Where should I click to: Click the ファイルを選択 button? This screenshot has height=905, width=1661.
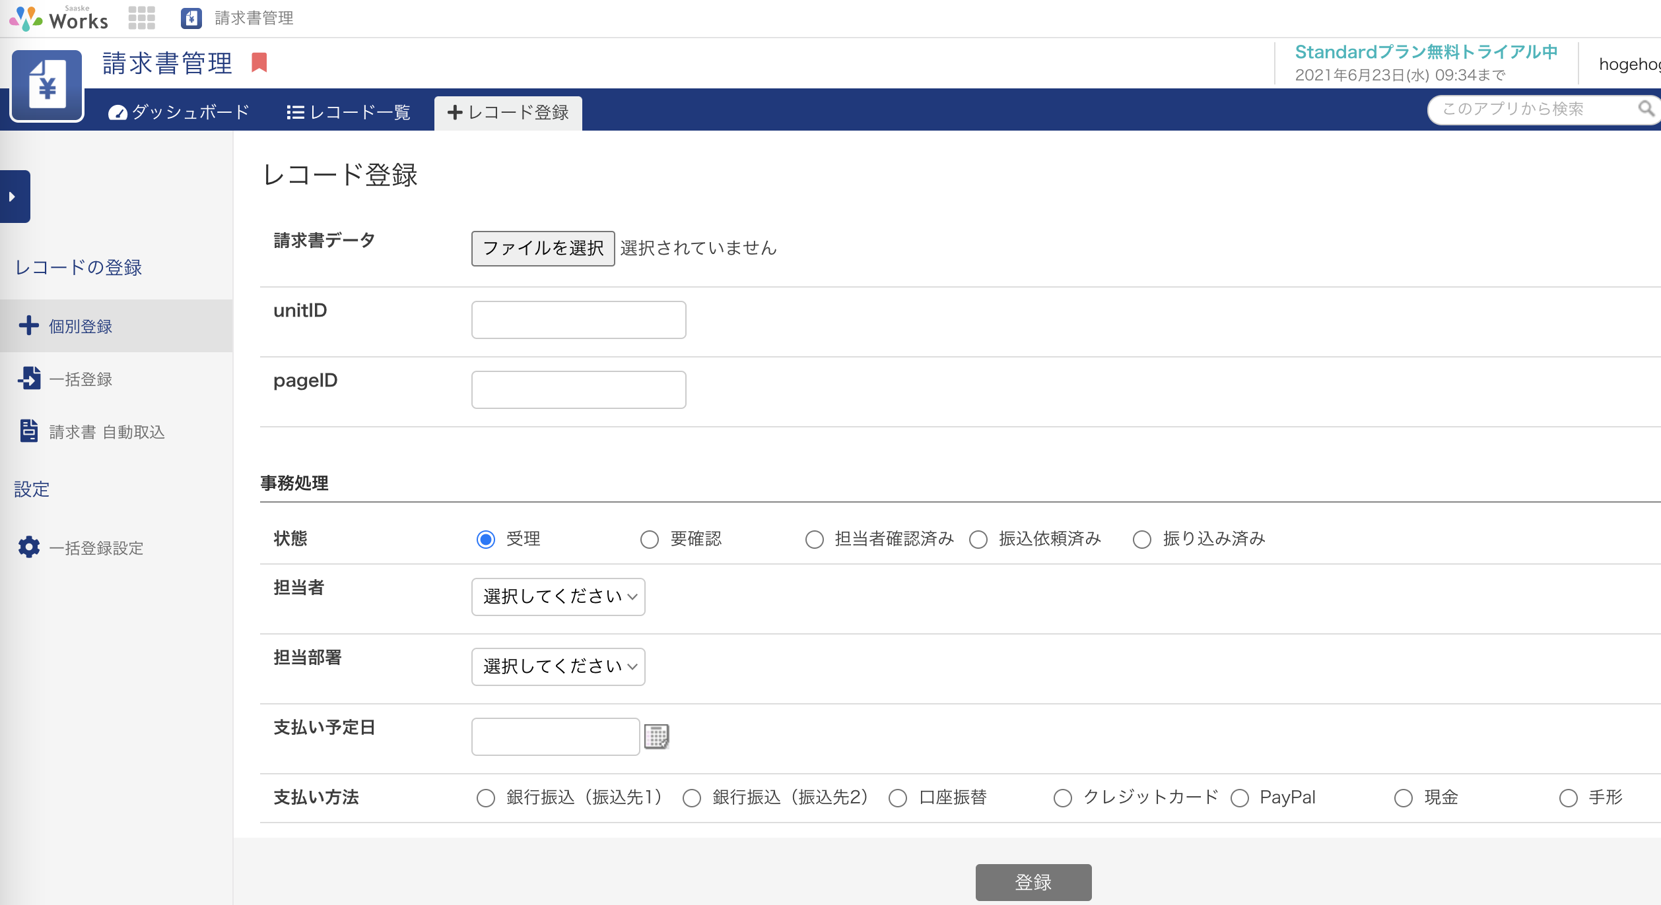point(543,248)
